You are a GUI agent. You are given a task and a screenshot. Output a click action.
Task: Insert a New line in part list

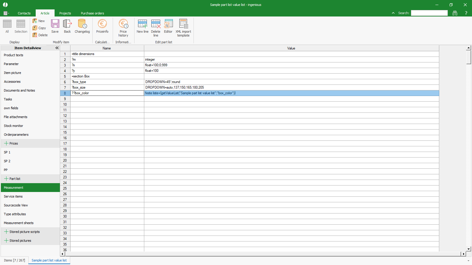click(142, 26)
